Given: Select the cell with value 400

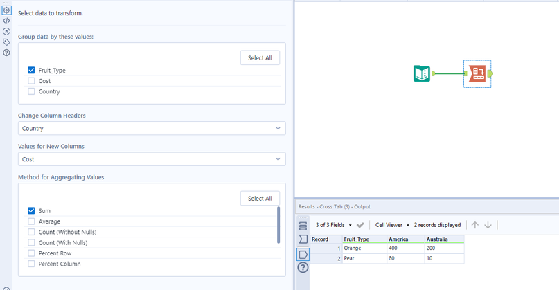Looking at the screenshot, I should [406, 248].
